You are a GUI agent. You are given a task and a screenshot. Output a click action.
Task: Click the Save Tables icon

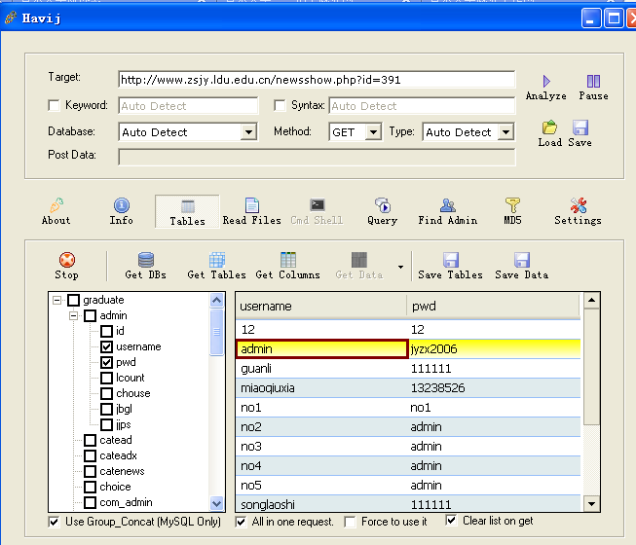pyautogui.click(x=451, y=260)
